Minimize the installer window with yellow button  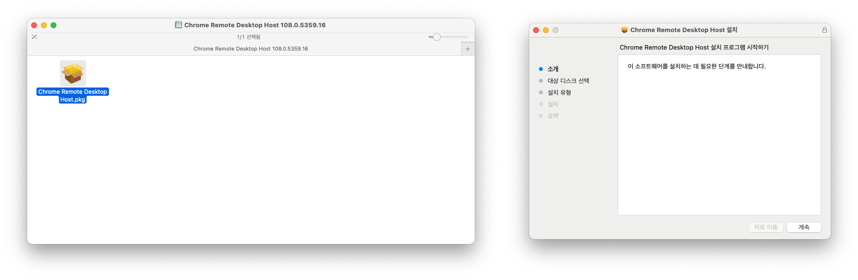tap(546, 30)
